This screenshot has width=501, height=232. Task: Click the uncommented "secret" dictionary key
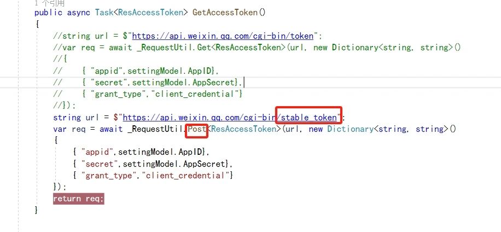[100, 164]
